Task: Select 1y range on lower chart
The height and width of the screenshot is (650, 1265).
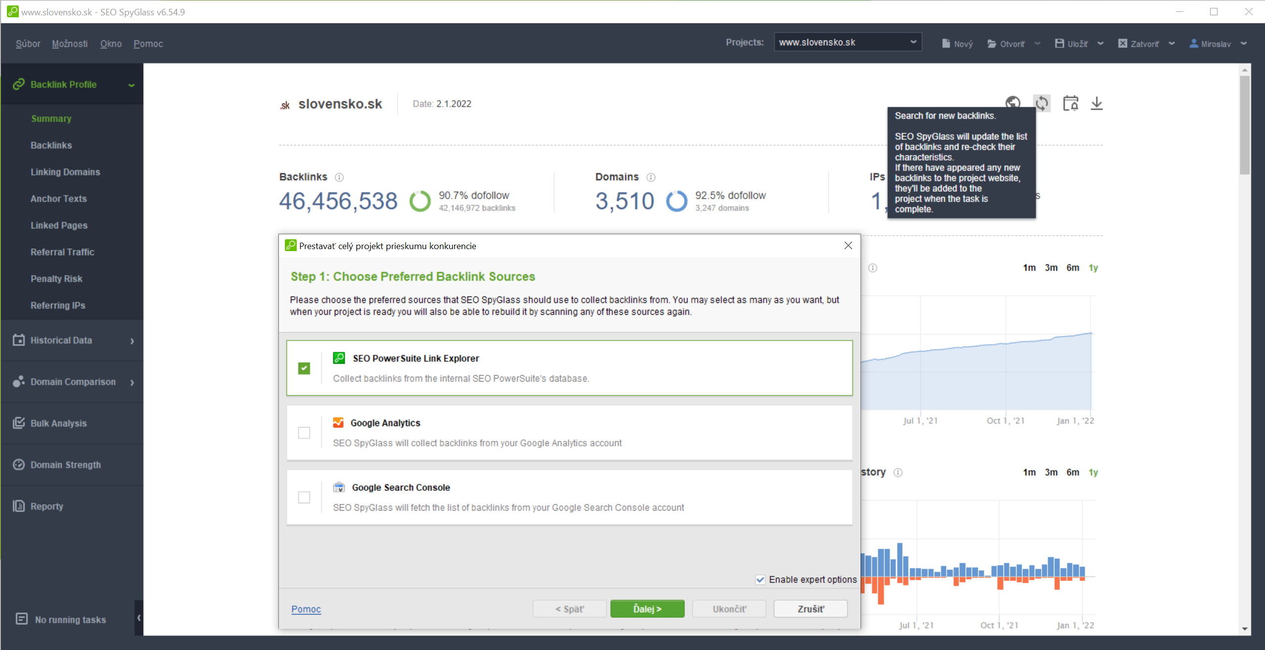Action: pyautogui.click(x=1093, y=472)
